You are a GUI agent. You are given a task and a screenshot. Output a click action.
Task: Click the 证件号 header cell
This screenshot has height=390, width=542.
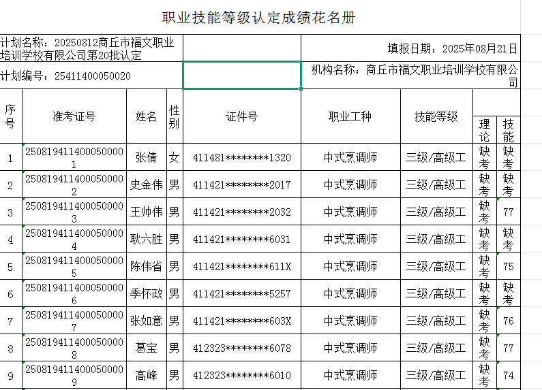click(241, 116)
